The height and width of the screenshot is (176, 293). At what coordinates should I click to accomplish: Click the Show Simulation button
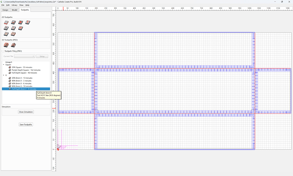click(26, 112)
